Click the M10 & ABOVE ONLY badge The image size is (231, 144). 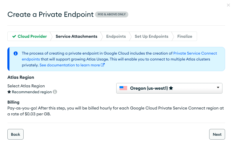click(112, 14)
